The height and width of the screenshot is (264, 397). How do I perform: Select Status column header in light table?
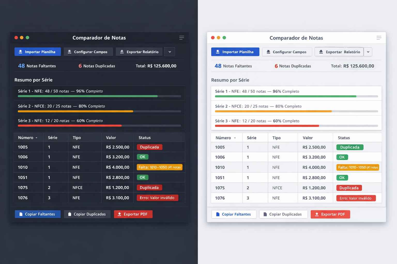click(x=344, y=138)
